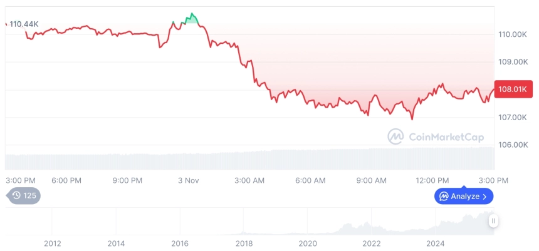The width and height of the screenshot is (539, 251).
Task: Jump to 2018 on the overview timeline
Action: pyautogui.click(x=244, y=243)
